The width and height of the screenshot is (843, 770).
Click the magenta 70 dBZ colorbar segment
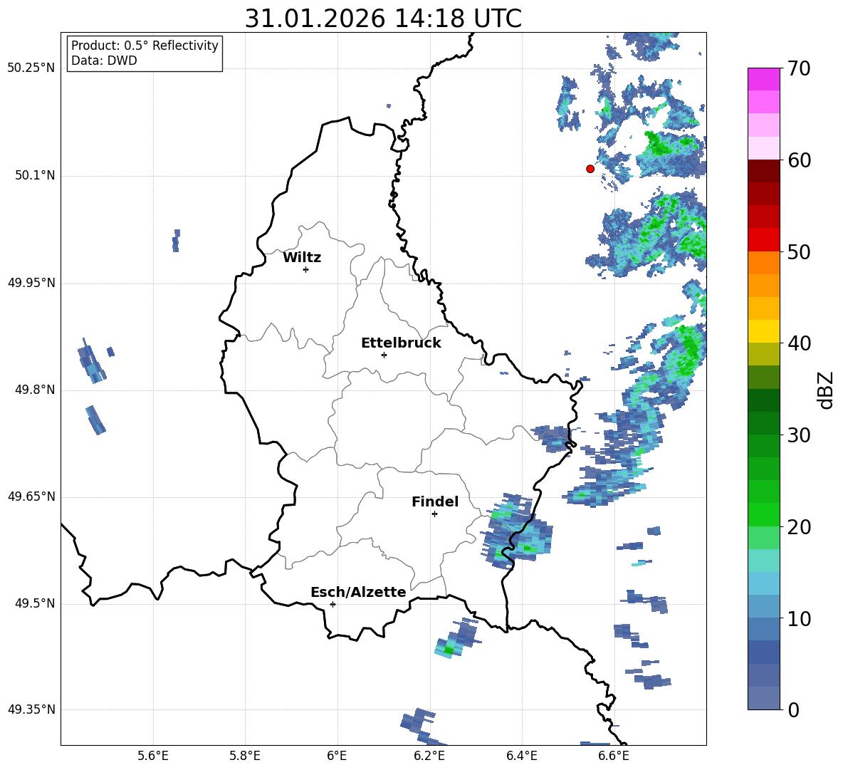point(763,79)
